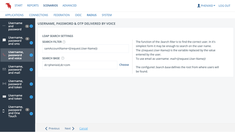Click the Search Filter input field
Viewport: 235px width, 133px height.
[85, 48]
